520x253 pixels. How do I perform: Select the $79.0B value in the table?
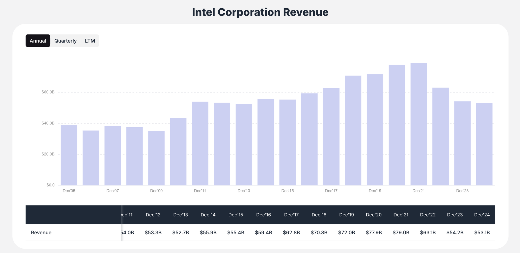click(x=401, y=232)
